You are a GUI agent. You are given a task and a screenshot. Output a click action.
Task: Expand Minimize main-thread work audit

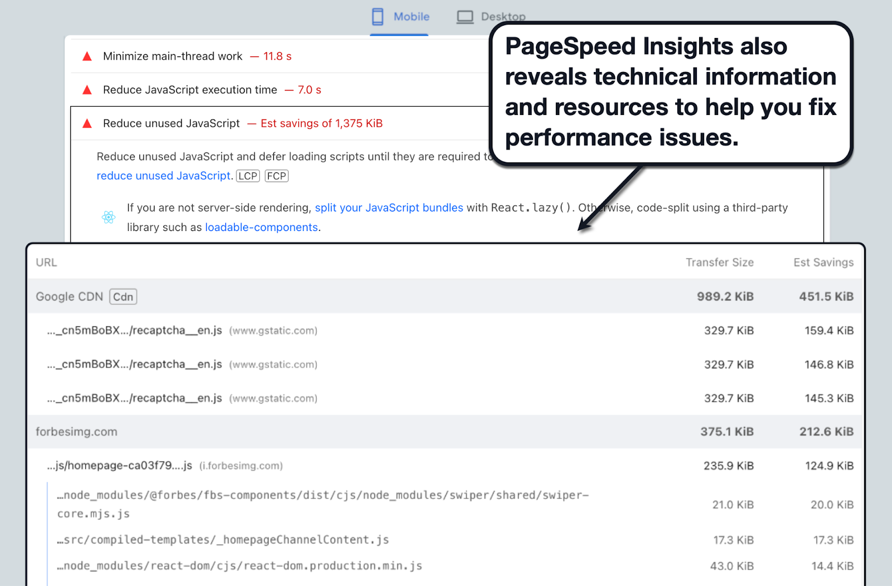(x=280, y=56)
